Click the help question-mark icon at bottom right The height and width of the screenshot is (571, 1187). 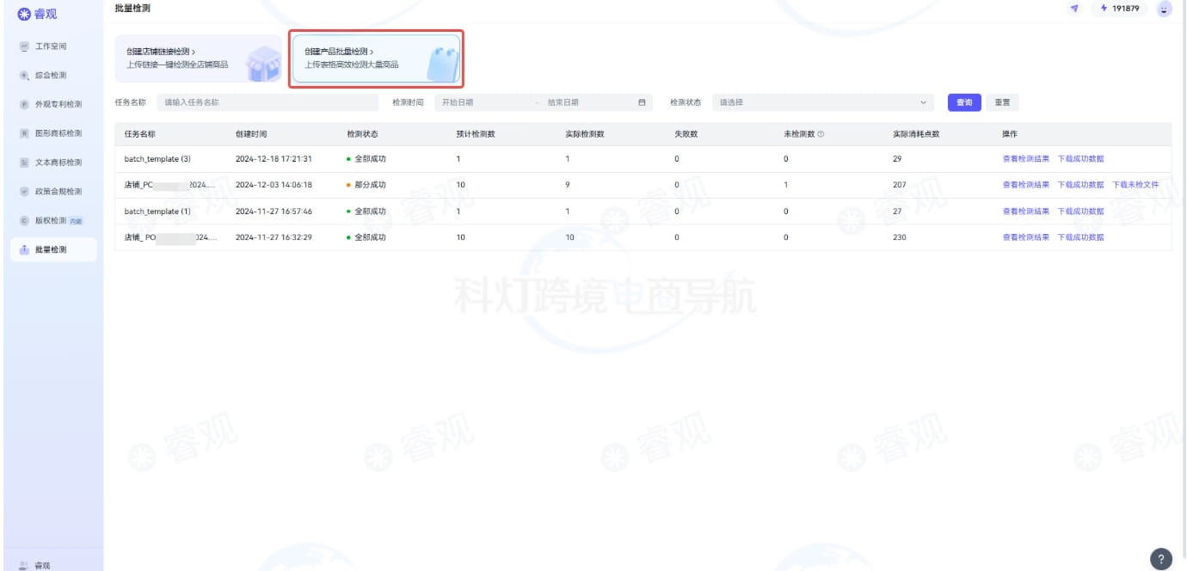point(1160,558)
